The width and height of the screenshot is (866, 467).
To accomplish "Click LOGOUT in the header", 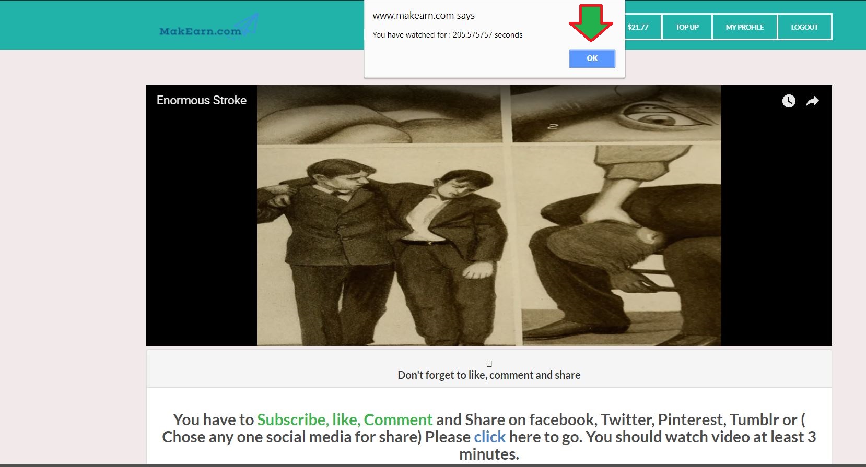I will 804,27.
